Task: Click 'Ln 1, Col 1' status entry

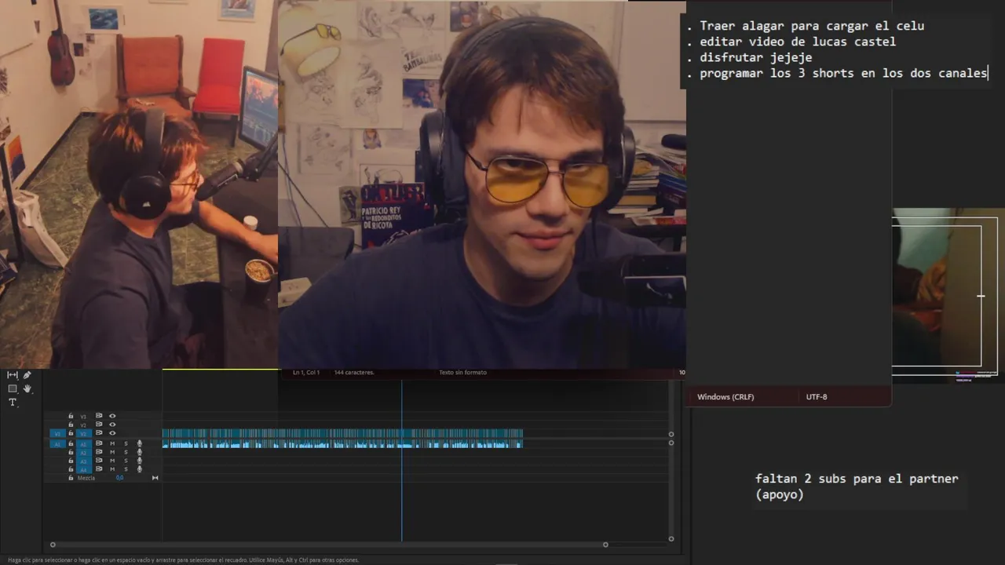Action: pyautogui.click(x=306, y=373)
